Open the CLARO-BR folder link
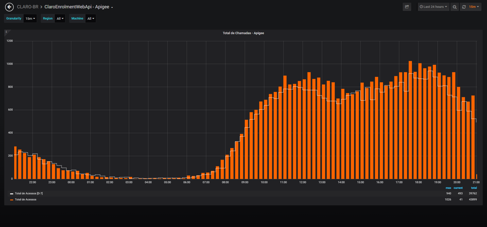Screen dimensions: 487x227 point(28,7)
